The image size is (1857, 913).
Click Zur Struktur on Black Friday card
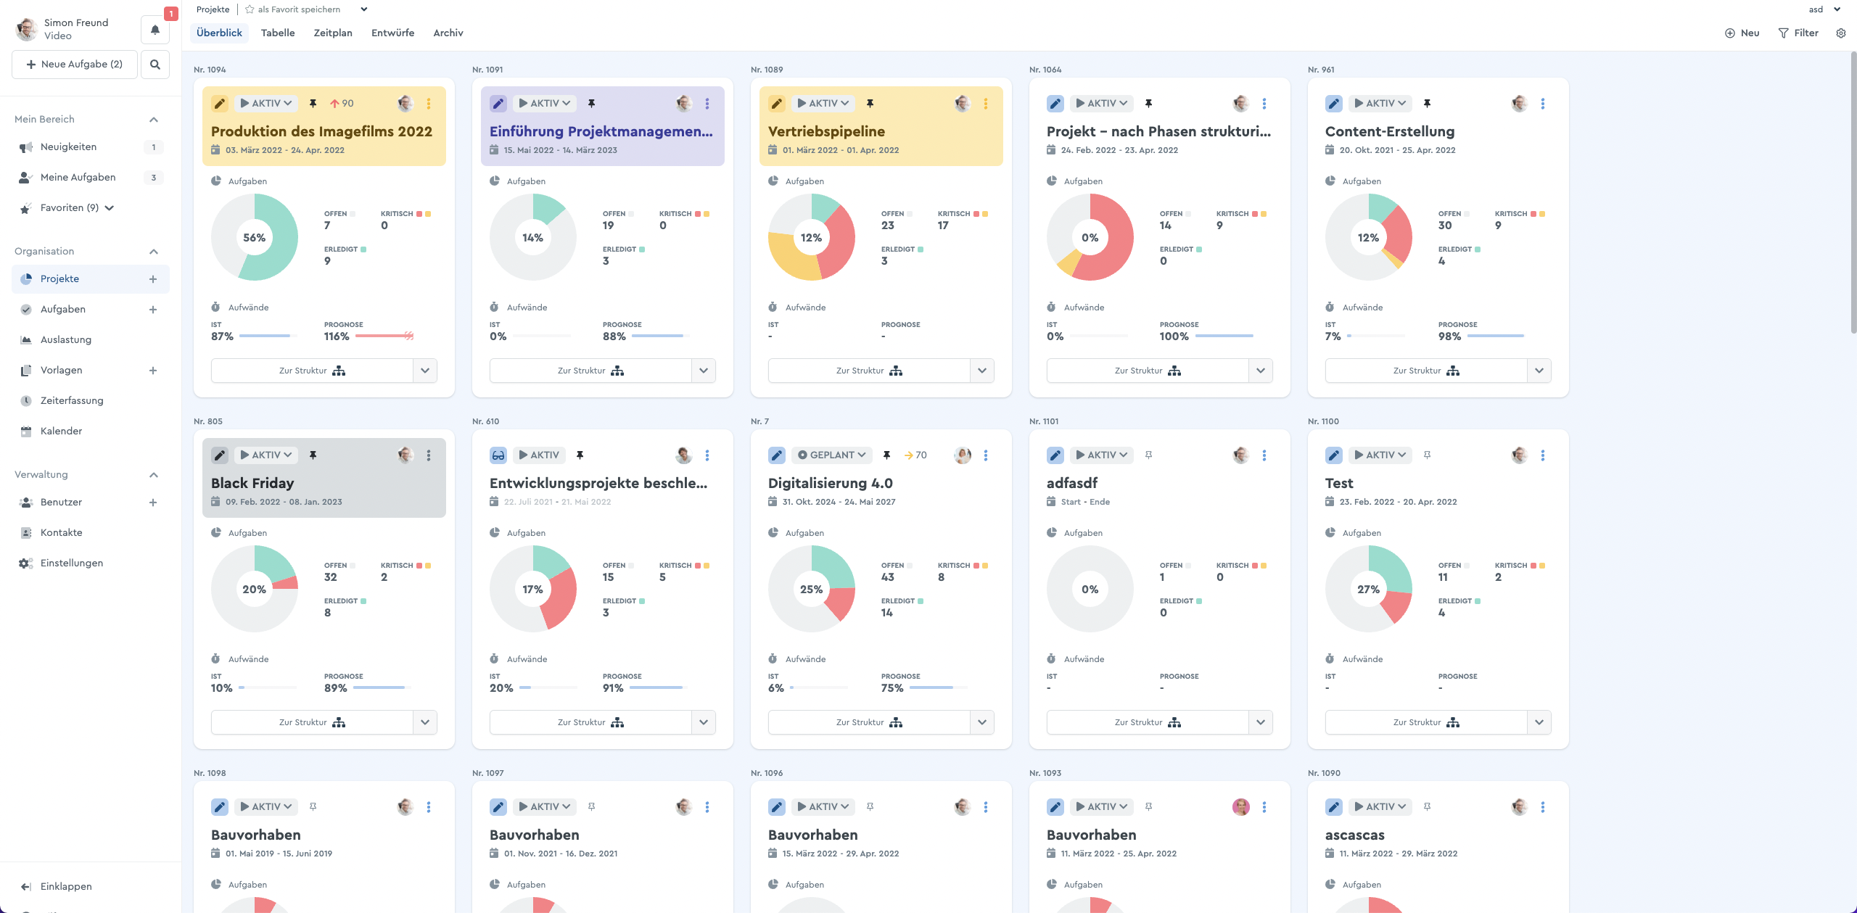pos(312,722)
